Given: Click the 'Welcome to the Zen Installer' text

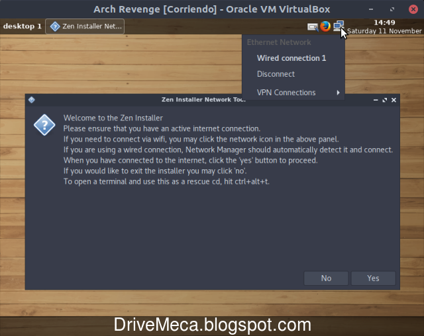Looking at the screenshot, I should coord(113,118).
